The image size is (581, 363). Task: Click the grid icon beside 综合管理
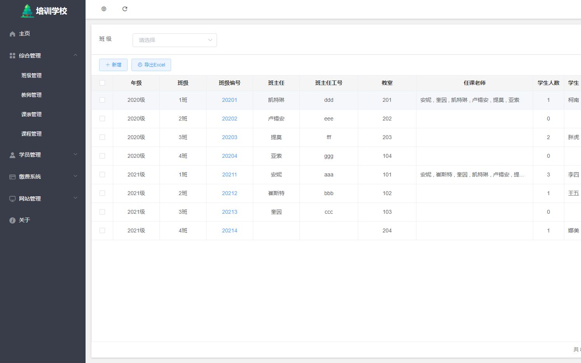12,56
